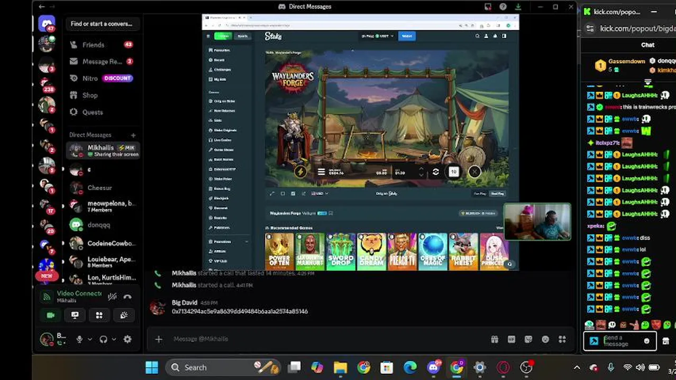This screenshot has height=380, width=676.
Task: Open Discord User Settings gear
Action: pyautogui.click(x=127, y=339)
